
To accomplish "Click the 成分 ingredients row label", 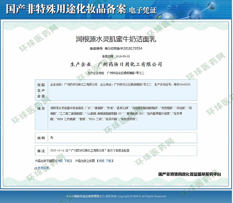I will pos(41,108).
